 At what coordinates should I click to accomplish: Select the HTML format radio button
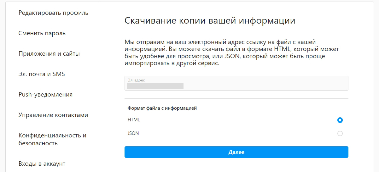click(x=340, y=120)
